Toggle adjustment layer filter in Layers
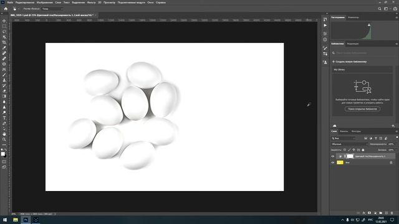399x224 pixels. pos(371,138)
